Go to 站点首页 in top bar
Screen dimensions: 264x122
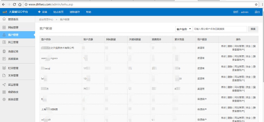coord(58,12)
